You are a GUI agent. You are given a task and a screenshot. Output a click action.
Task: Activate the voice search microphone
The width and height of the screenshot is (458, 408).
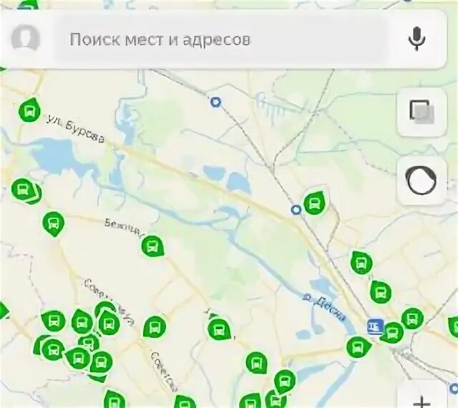point(416,39)
